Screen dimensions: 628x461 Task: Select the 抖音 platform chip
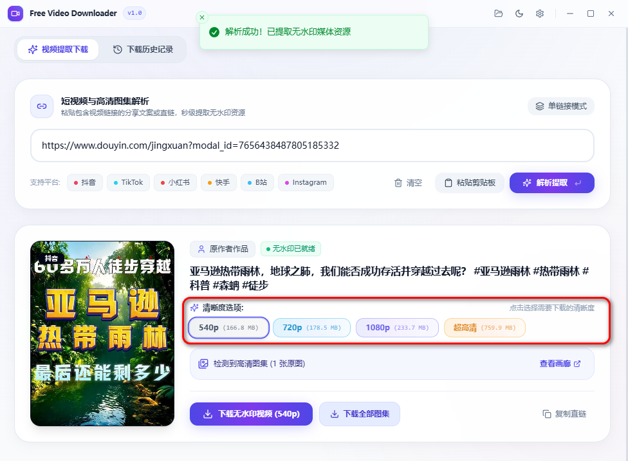point(85,182)
